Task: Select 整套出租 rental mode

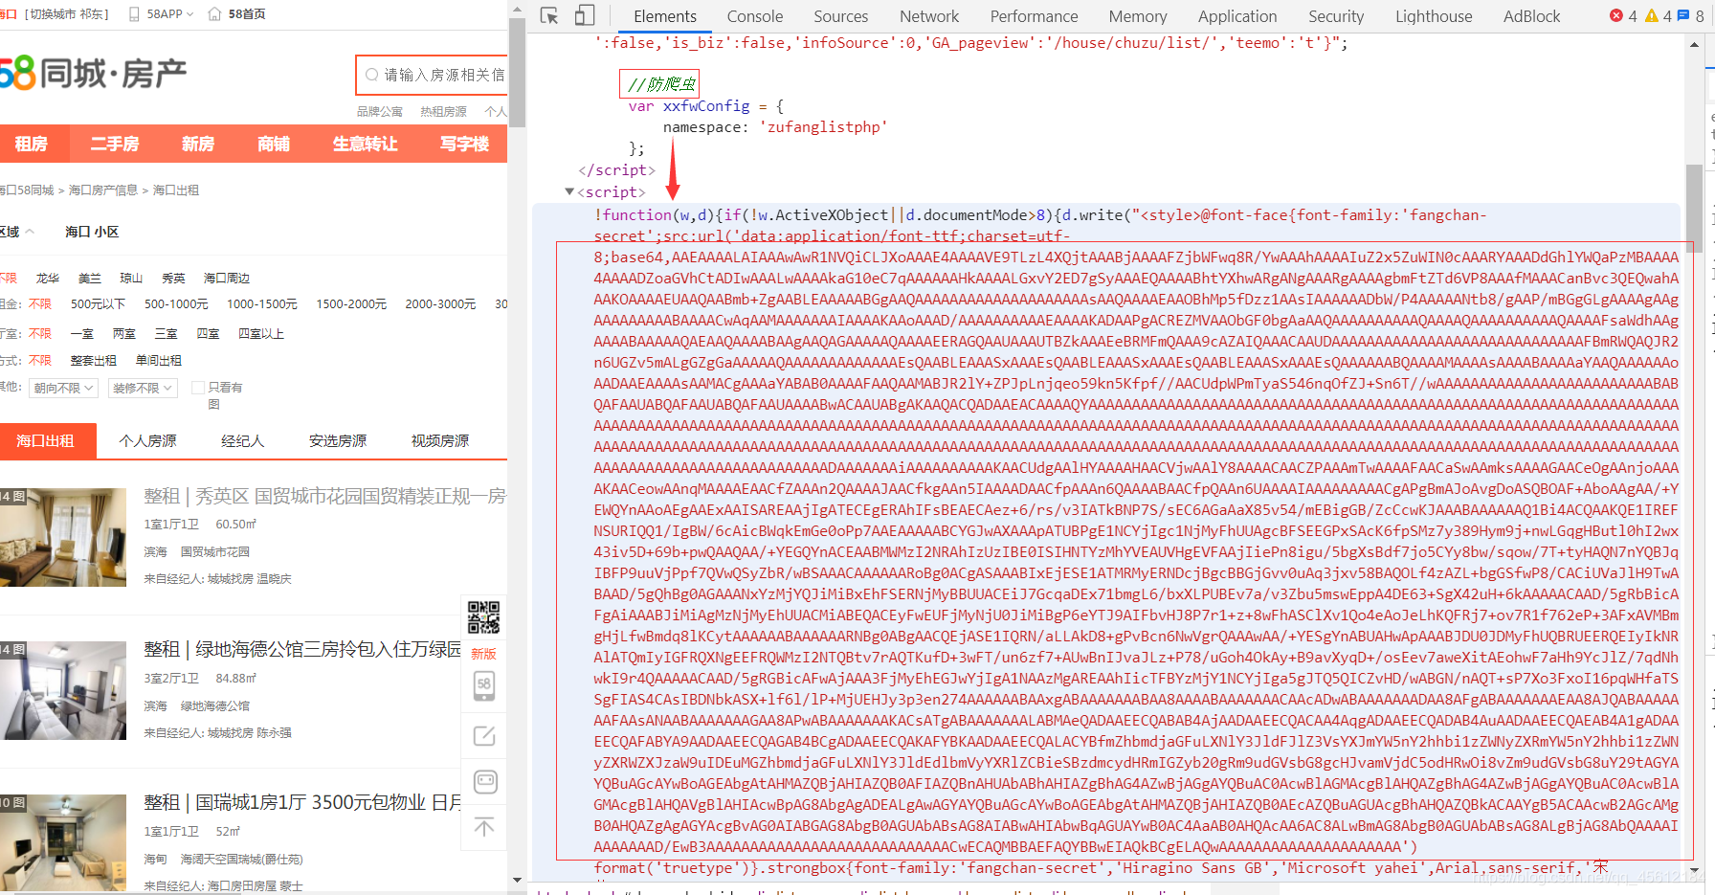Action: pyautogui.click(x=94, y=360)
